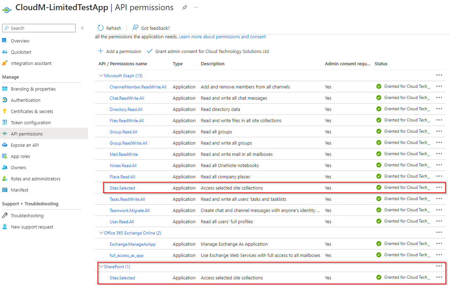Click the New support request icon
450x285 pixels.
point(5,227)
